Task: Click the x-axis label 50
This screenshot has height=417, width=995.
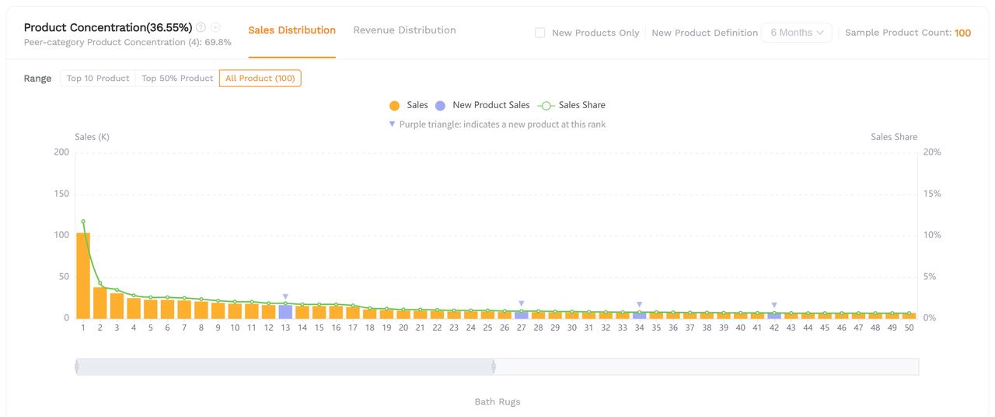Action: 909,328
